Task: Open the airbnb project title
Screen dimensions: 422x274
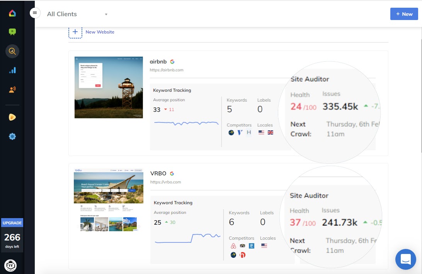Action: pyautogui.click(x=158, y=62)
